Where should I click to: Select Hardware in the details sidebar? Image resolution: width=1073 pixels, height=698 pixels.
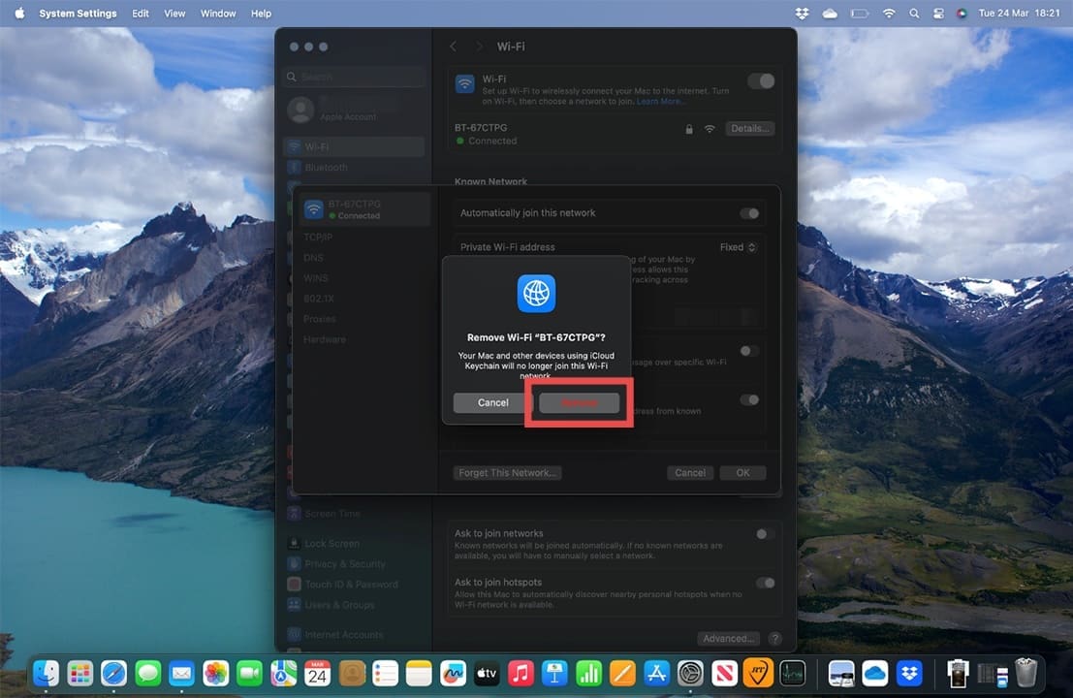tap(325, 339)
